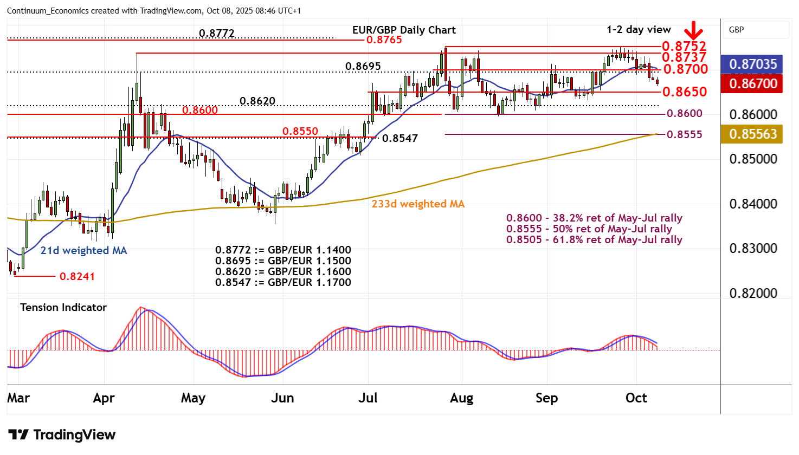
Task: Click the Oct label on time axis
Action: point(636,398)
